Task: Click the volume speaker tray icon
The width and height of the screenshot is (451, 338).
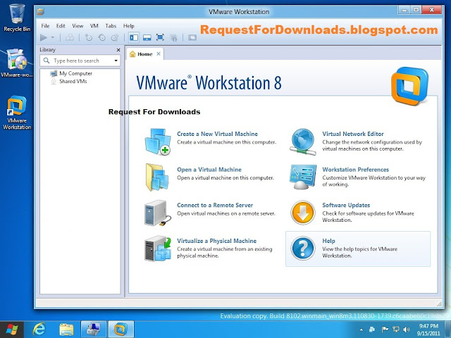Action: pyautogui.click(x=407, y=330)
